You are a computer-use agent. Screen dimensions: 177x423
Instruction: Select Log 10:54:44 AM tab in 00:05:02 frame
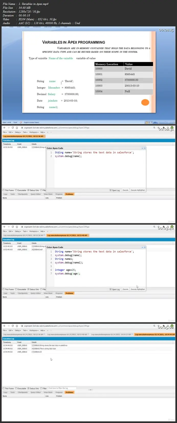[x=155, y=334]
